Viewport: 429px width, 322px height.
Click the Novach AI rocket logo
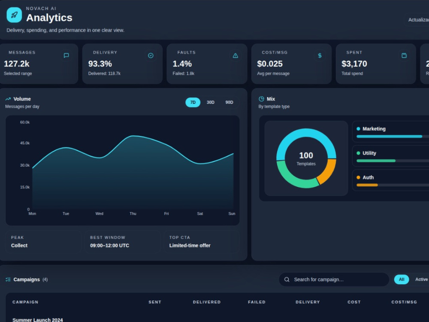point(14,15)
